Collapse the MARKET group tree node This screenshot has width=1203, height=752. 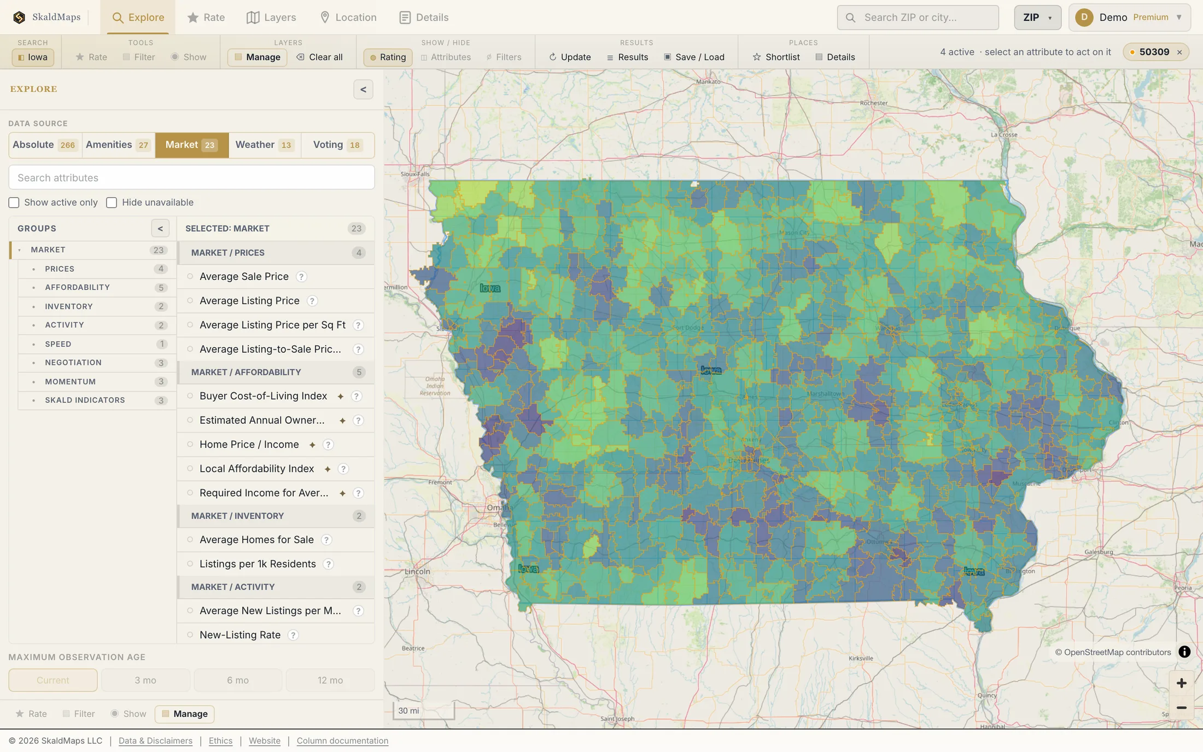tap(20, 250)
